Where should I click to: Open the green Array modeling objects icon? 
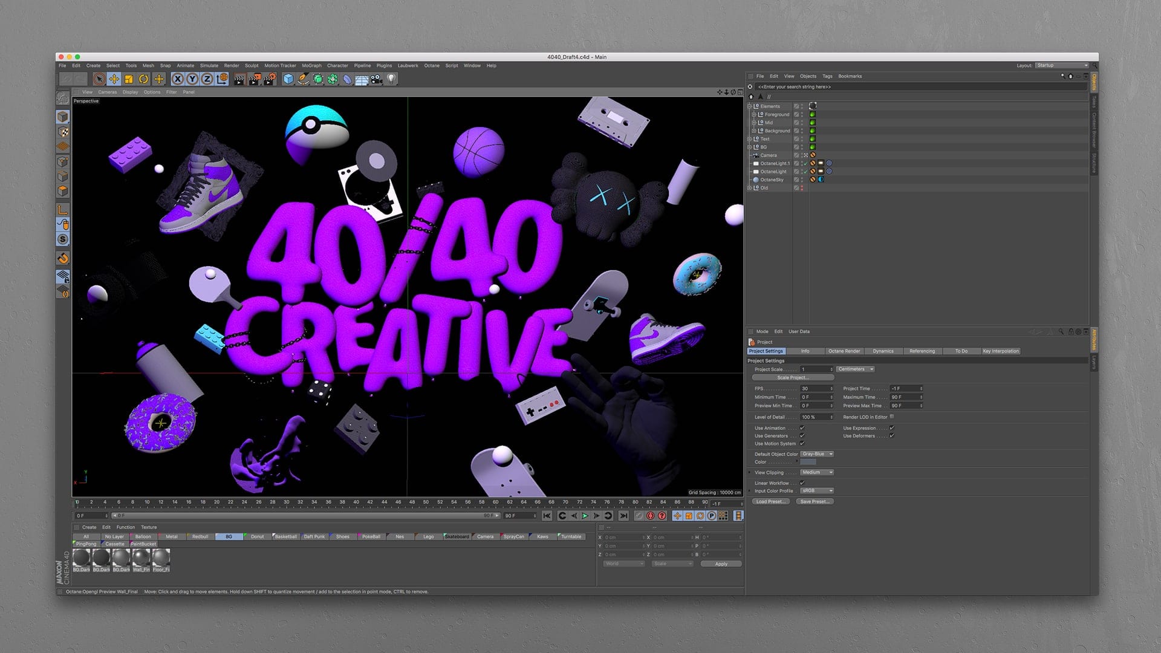coord(333,79)
